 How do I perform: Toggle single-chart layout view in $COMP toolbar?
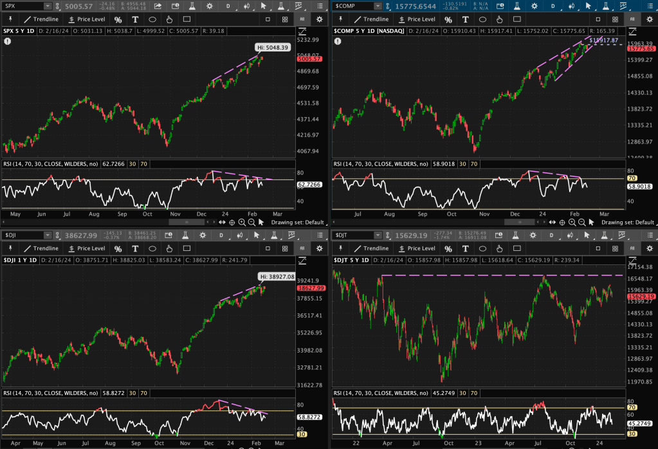tap(599, 19)
